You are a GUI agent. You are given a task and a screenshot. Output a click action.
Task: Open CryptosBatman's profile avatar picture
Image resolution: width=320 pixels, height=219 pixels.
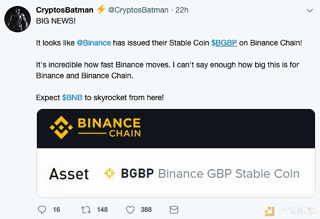tap(18, 19)
